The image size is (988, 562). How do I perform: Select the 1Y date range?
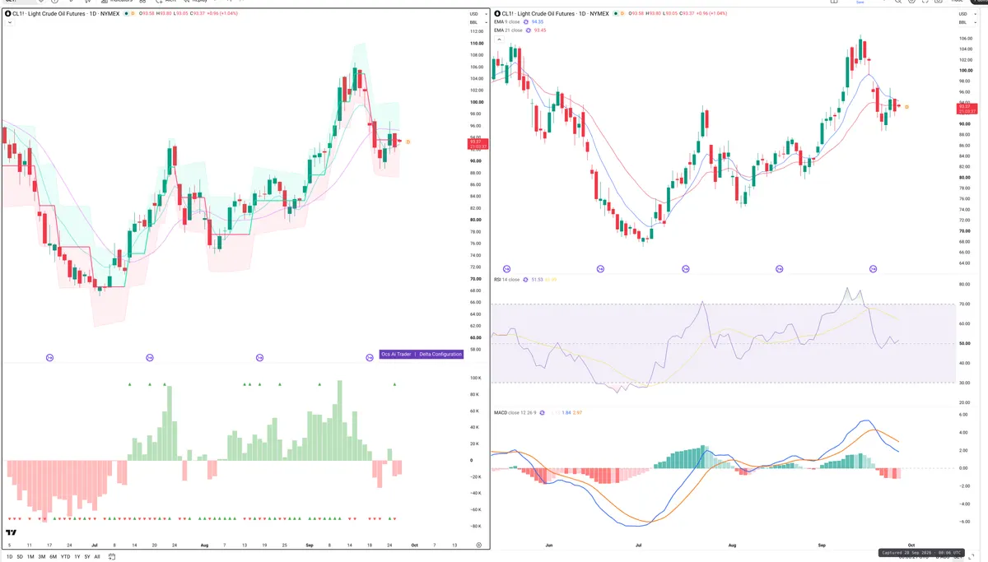[x=77, y=557]
